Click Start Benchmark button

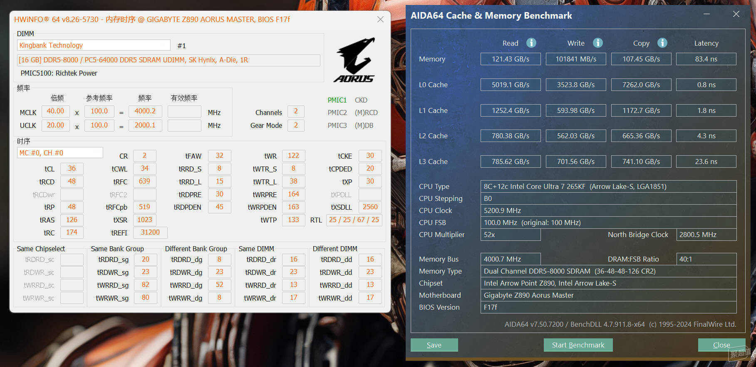pyautogui.click(x=578, y=345)
